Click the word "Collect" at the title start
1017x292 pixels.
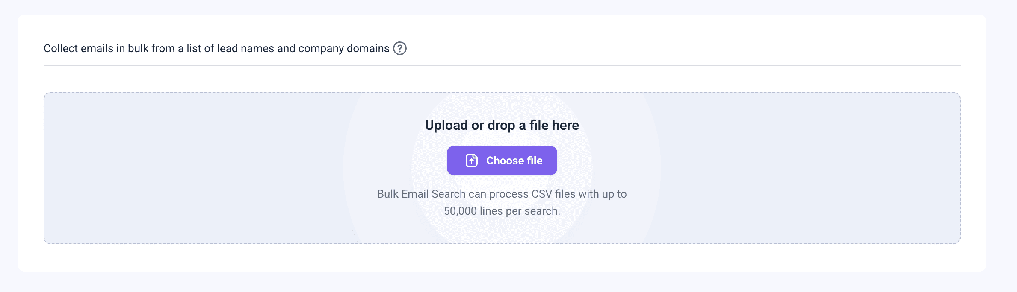click(61, 48)
